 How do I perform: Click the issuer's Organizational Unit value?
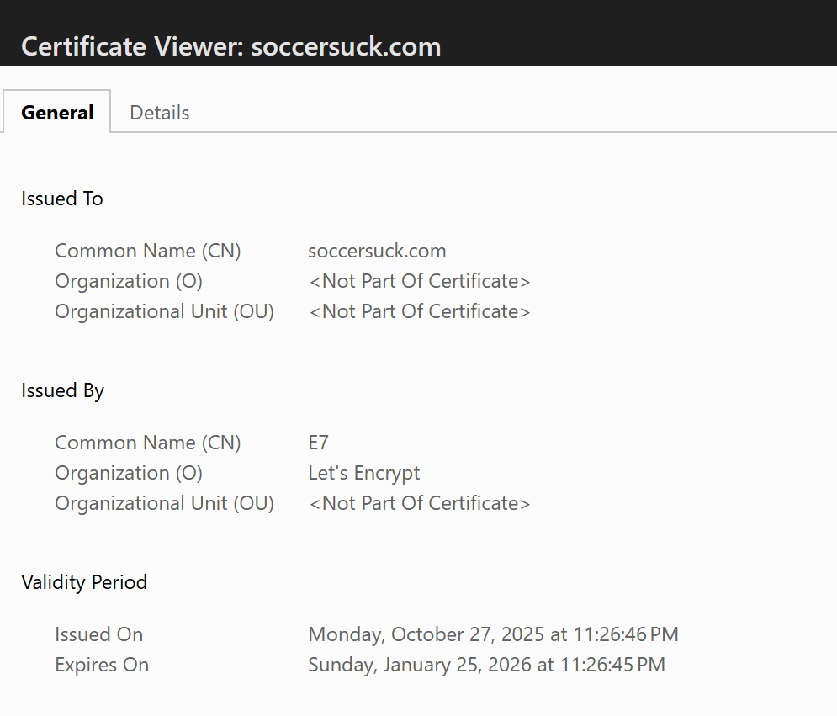420,503
